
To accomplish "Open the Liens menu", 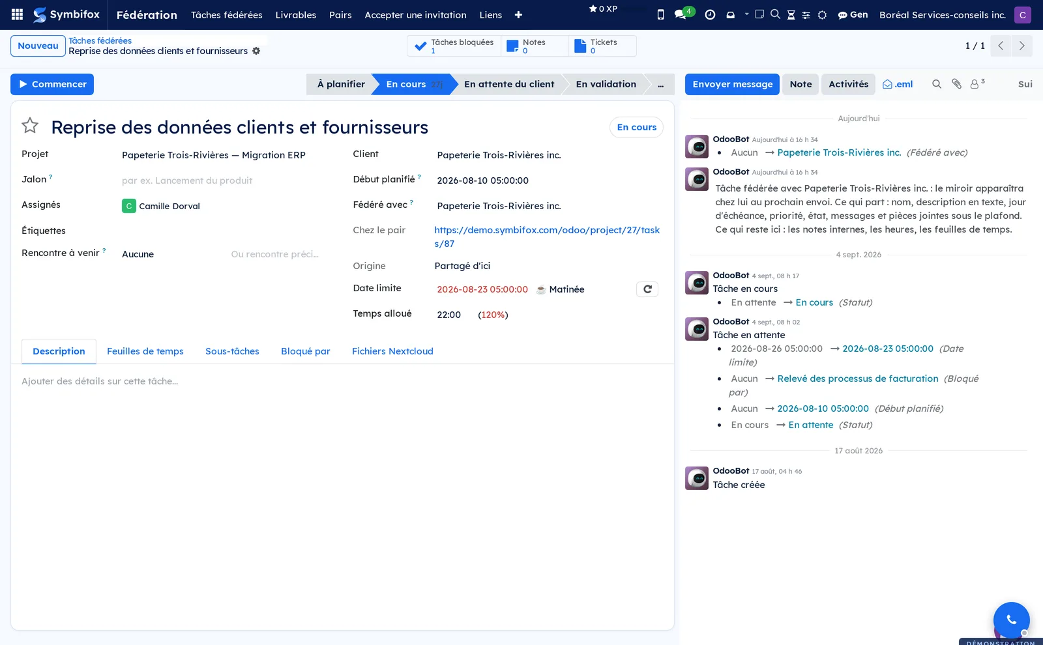I will pos(490,15).
